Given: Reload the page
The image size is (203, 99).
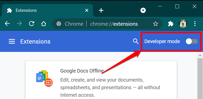Looking at the screenshot, I should click(x=32, y=24).
